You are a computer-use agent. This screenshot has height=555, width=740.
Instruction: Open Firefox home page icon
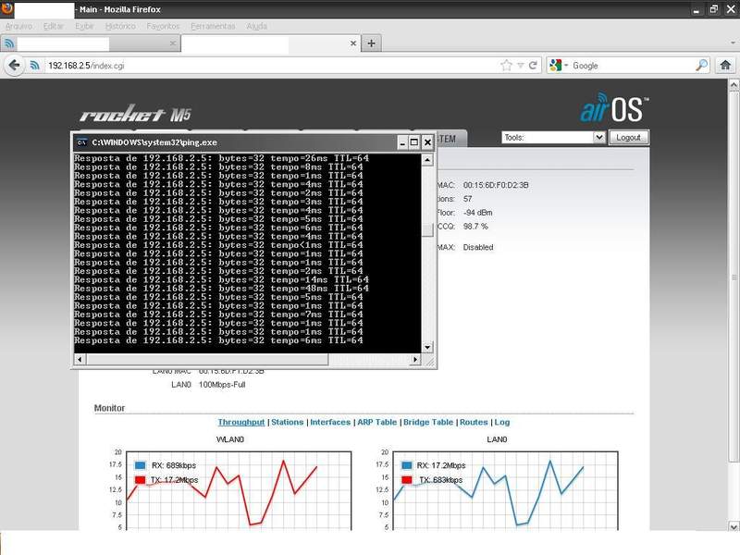click(x=725, y=65)
